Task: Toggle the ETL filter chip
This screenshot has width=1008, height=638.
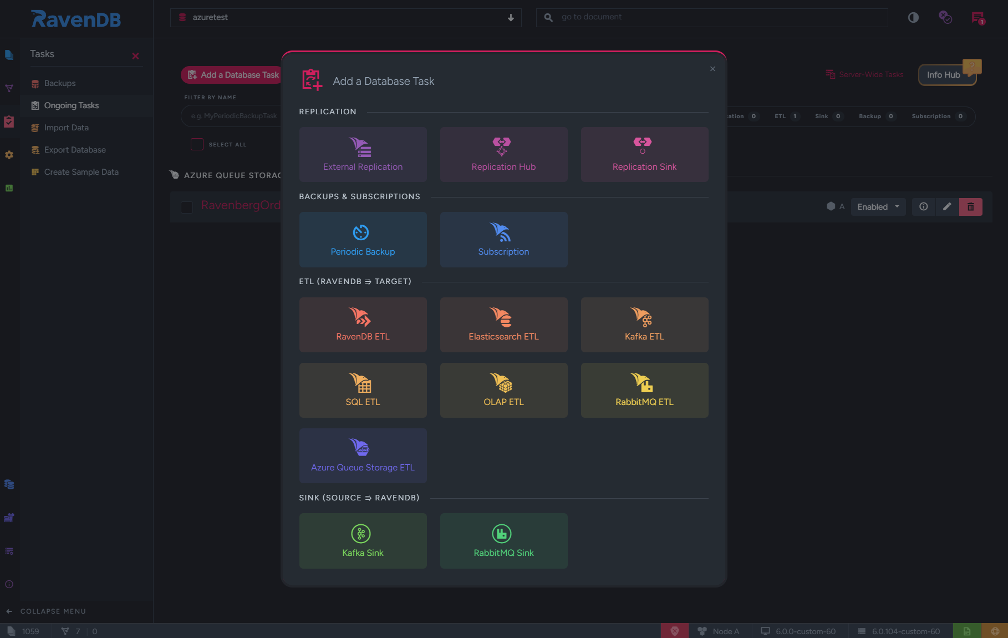Action: tap(786, 117)
